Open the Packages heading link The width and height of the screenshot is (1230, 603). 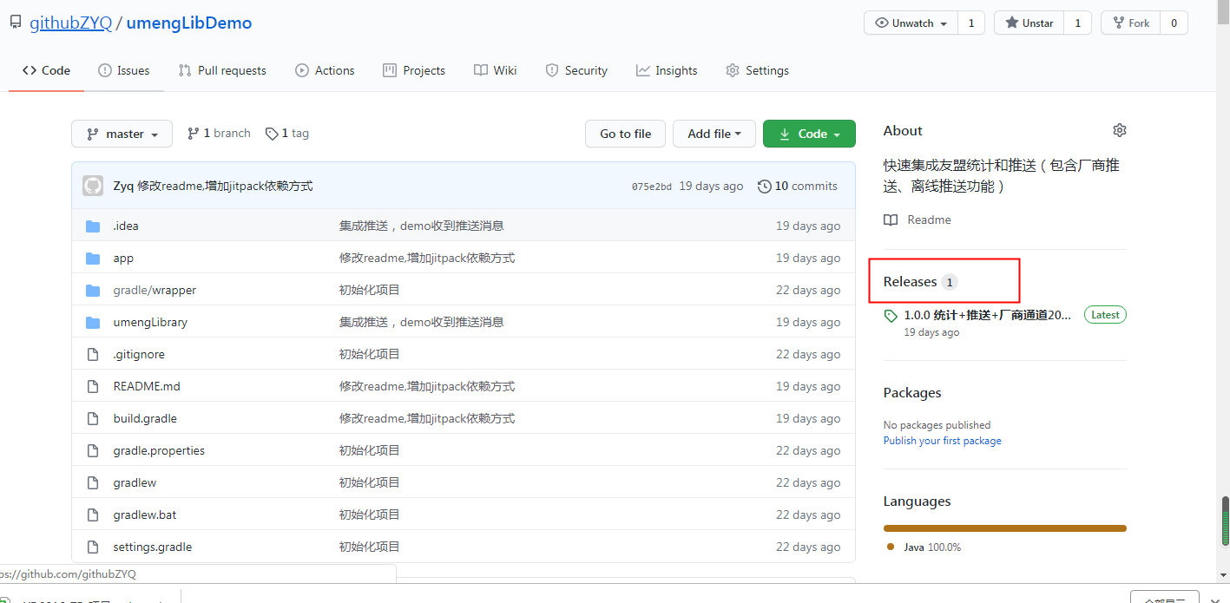click(x=912, y=392)
